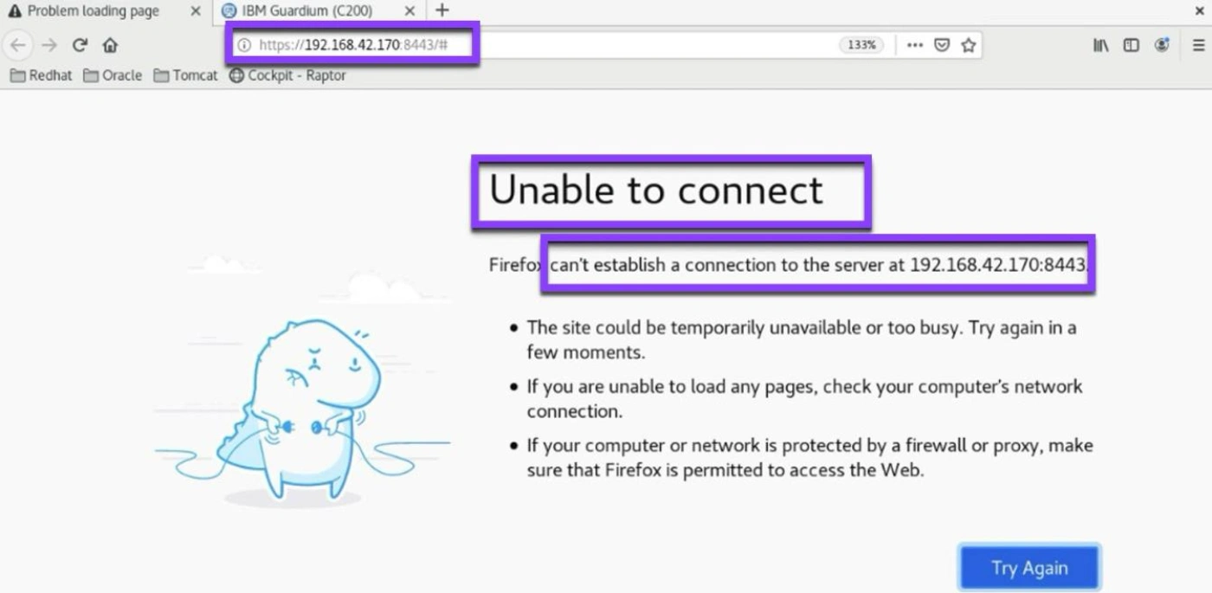Viewport: 1212px width, 593px height.
Task: Open the page actions three-dot menu
Action: pos(915,45)
